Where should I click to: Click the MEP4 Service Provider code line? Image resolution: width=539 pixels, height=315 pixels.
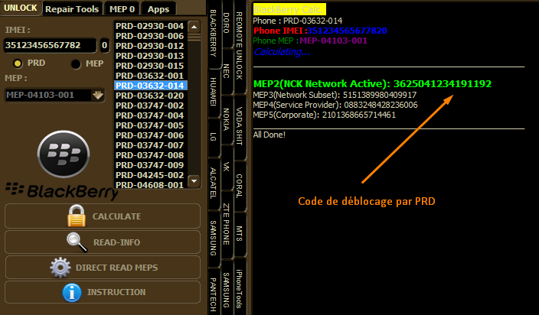pos(335,105)
